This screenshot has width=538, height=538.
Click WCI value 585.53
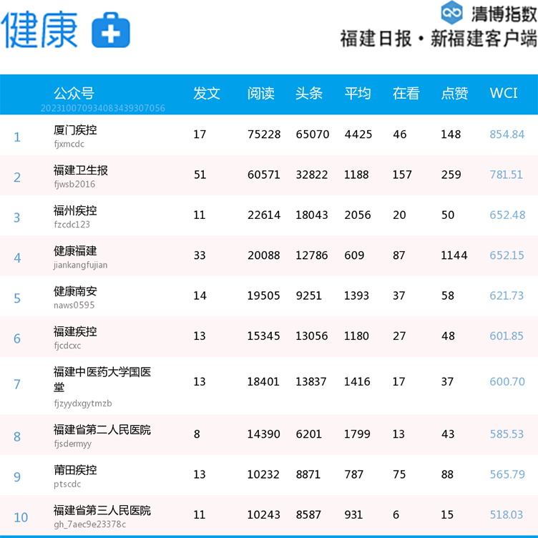pos(507,434)
